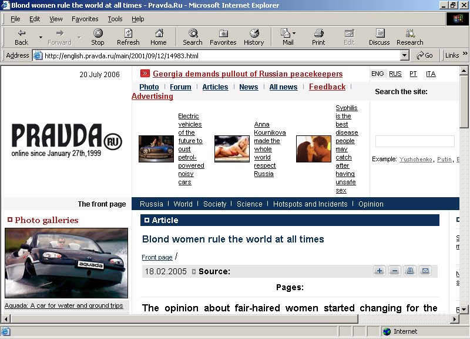Open the Society section tab
The image size is (470, 339).
[x=214, y=204]
